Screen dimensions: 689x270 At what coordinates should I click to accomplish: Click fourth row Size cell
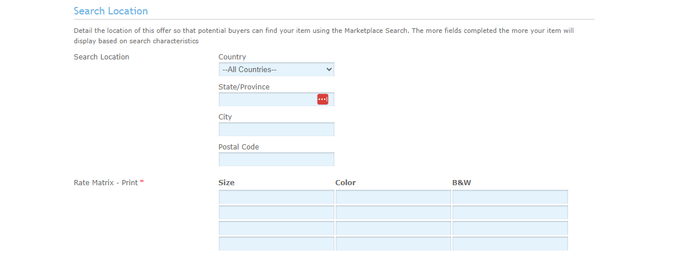(x=276, y=243)
